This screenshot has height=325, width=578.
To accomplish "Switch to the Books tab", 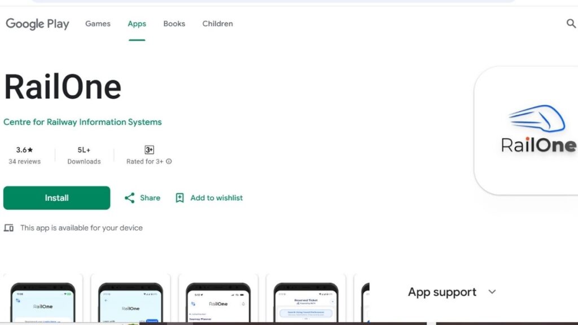I will (x=174, y=24).
